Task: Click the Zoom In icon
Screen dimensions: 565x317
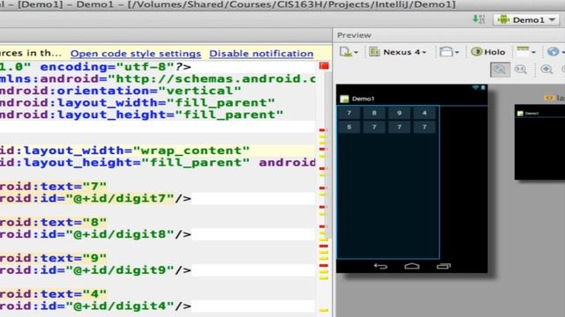Action: pyautogui.click(x=546, y=70)
